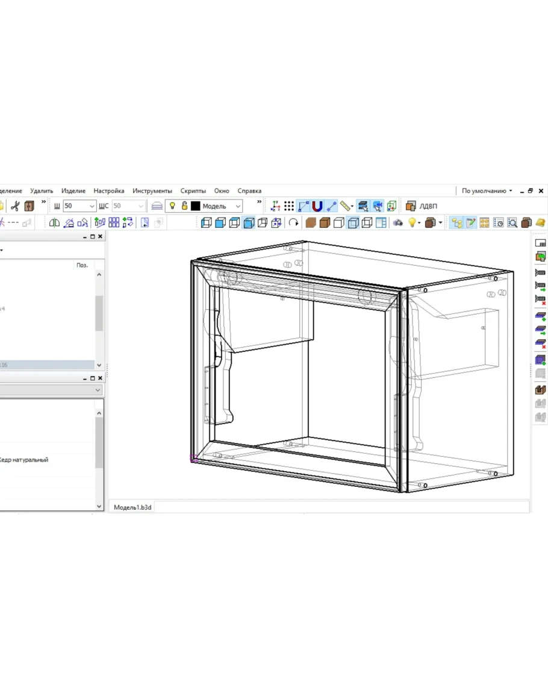Click the scissors cut tool icon
This screenshot has height=696, width=548.
pyautogui.click(x=15, y=206)
